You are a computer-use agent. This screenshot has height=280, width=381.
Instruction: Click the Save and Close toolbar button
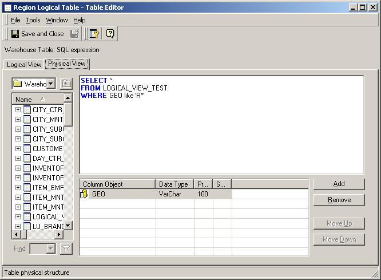click(37, 34)
